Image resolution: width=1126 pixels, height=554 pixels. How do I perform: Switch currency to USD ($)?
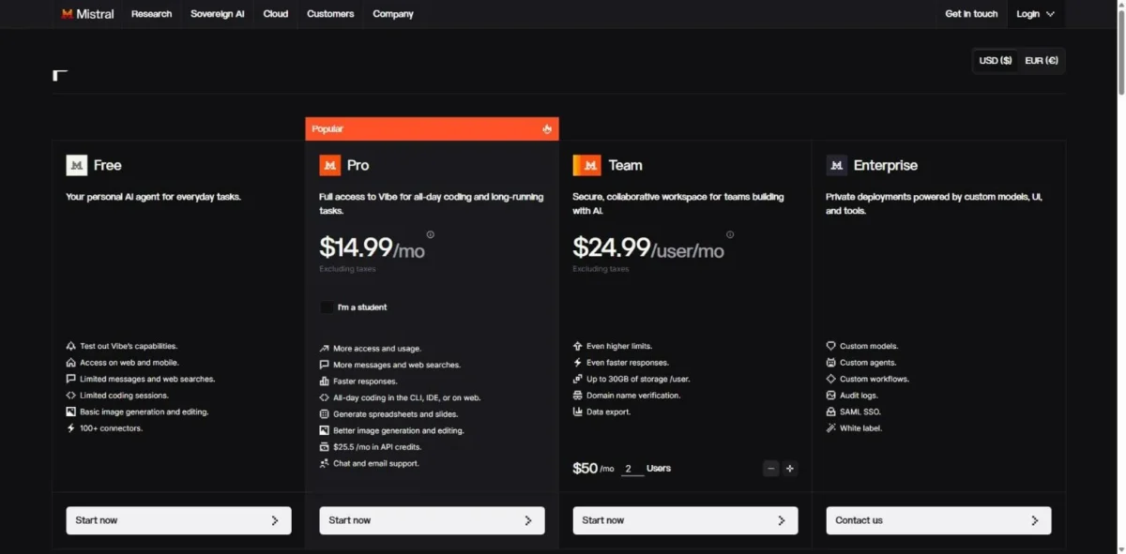pos(996,61)
